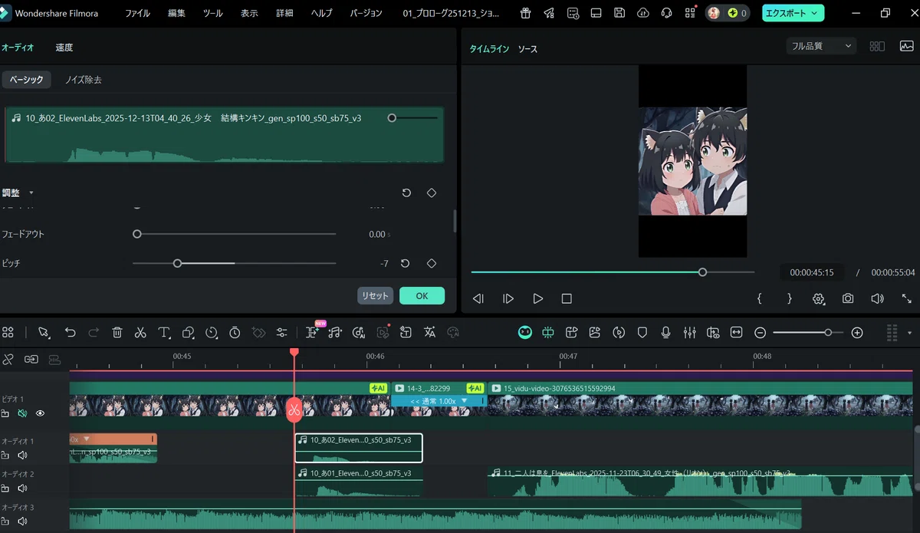Step back one frame in preview
Screen dimensions: 920x533
478,298
